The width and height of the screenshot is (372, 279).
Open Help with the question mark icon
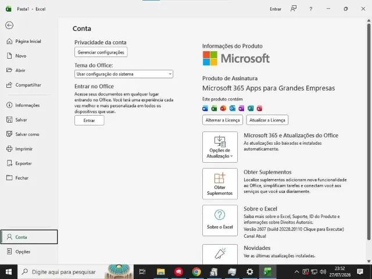click(310, 9)
